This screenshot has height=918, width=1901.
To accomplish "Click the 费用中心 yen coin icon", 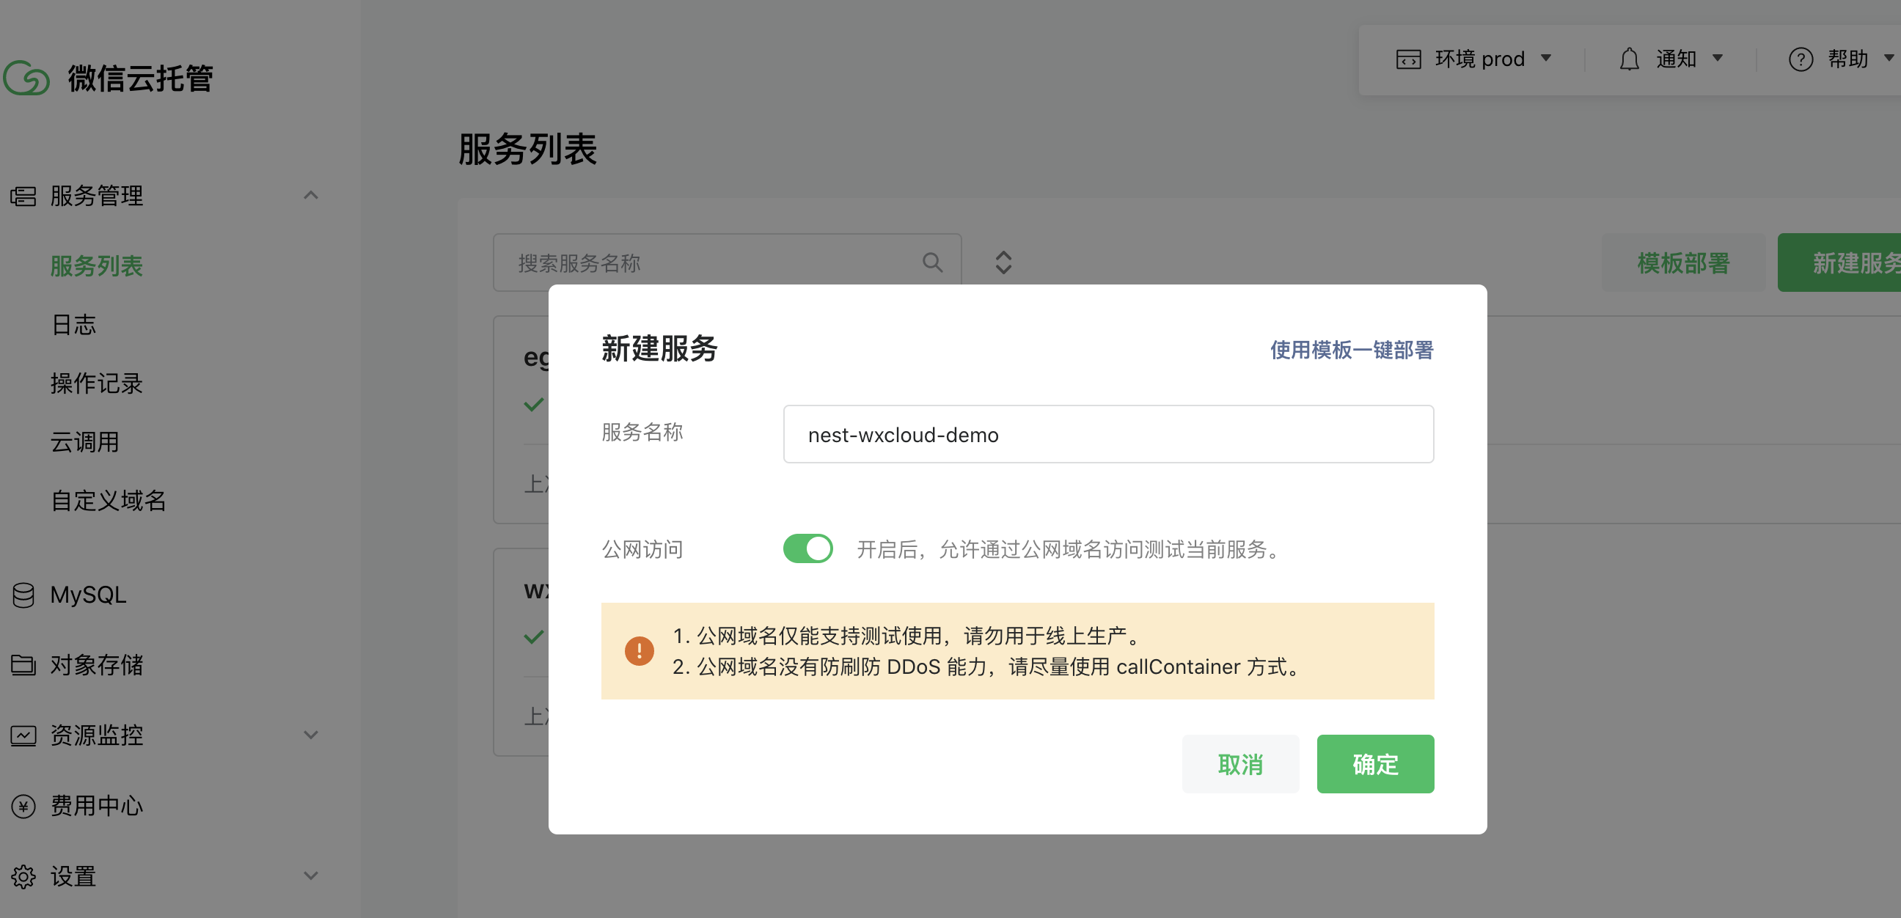I will coord(23,806).
